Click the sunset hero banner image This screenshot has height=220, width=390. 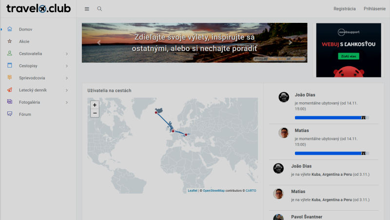click(195, 43)
